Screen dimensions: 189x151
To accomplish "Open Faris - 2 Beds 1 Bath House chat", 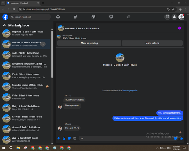I will tap(26, 97).
